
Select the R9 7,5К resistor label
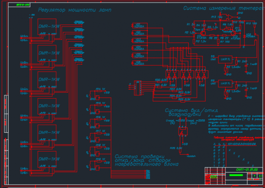pos(228,25)
